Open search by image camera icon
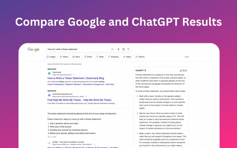The image size is (237, 148). point(124,49)
